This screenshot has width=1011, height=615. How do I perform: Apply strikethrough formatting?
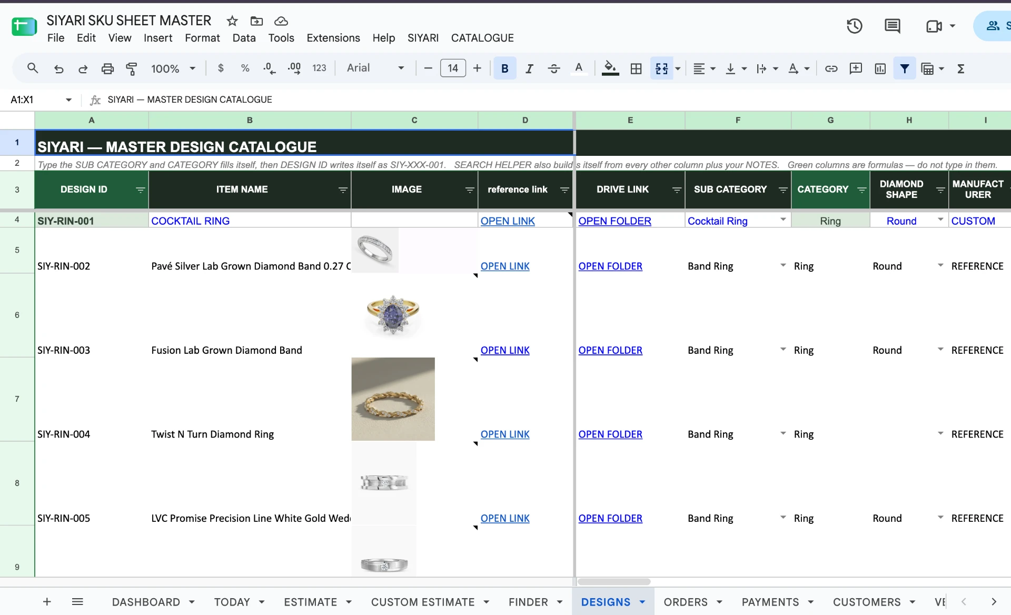tap(554, 68)
